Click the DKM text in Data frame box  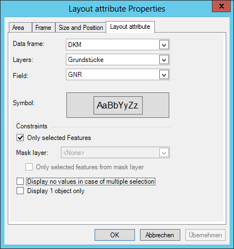tap(75, 45)
